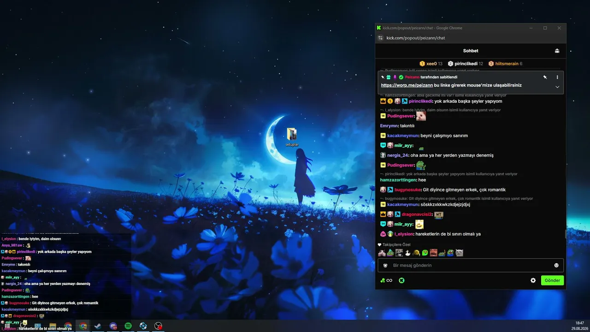
Task: Open OBS Studio from the taskbar
Action: coord(159,326)
